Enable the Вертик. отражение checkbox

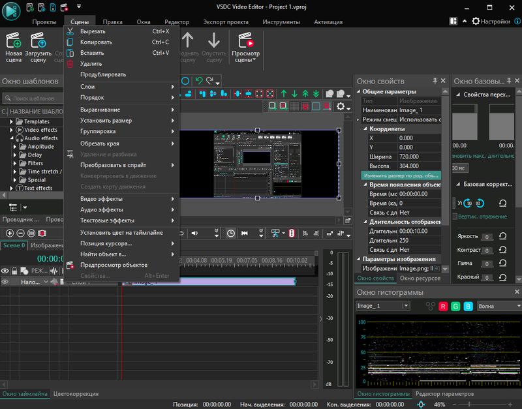coord(455,216)
